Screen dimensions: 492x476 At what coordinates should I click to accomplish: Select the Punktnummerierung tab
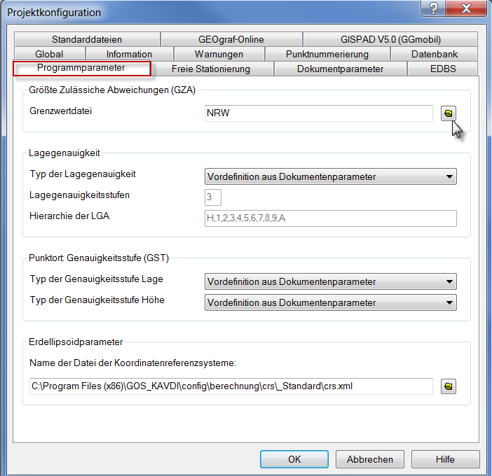point(327,54)
